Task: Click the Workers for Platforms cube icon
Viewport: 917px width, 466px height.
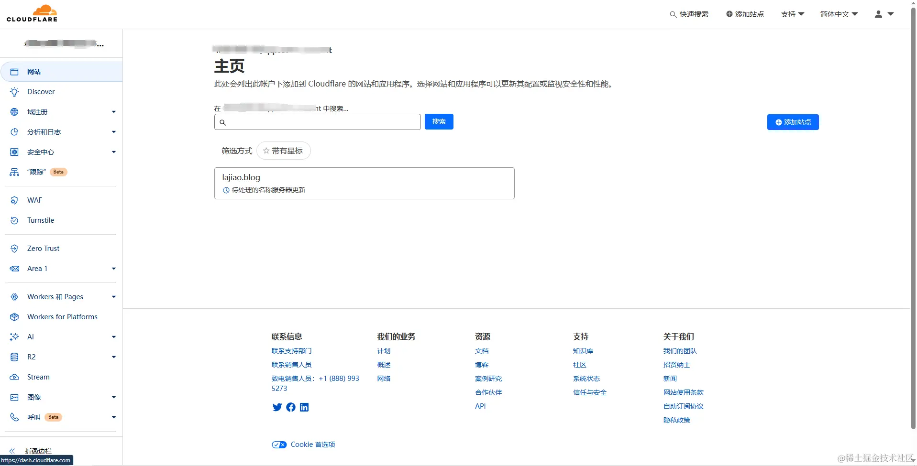Action: pos(14,317)
